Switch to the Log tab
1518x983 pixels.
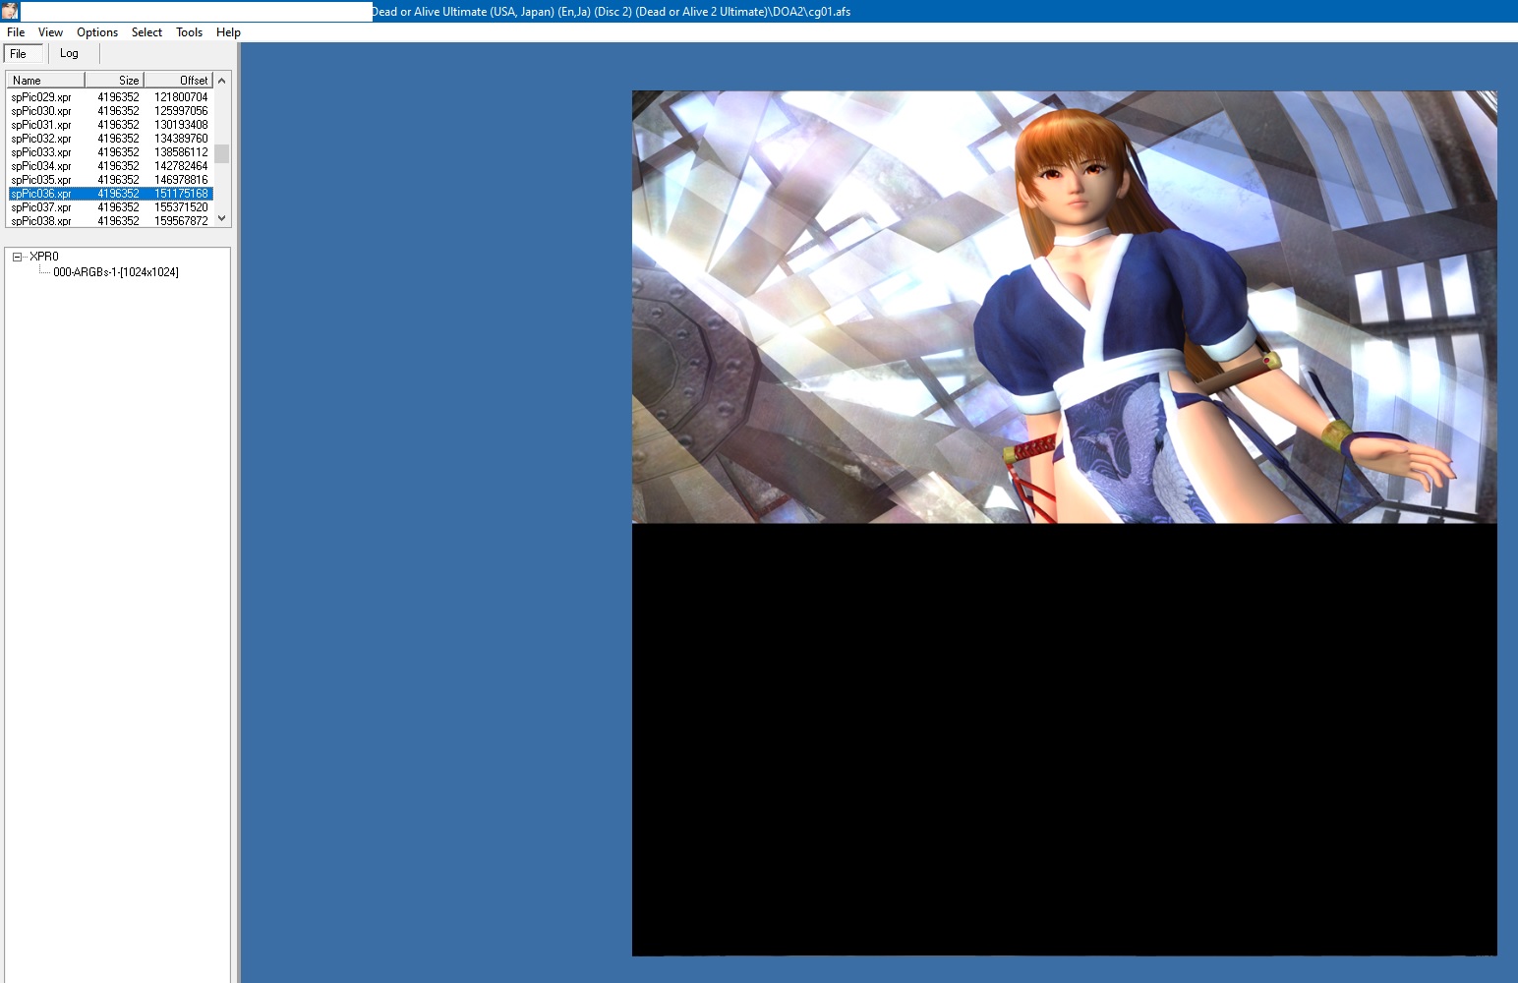70,54
